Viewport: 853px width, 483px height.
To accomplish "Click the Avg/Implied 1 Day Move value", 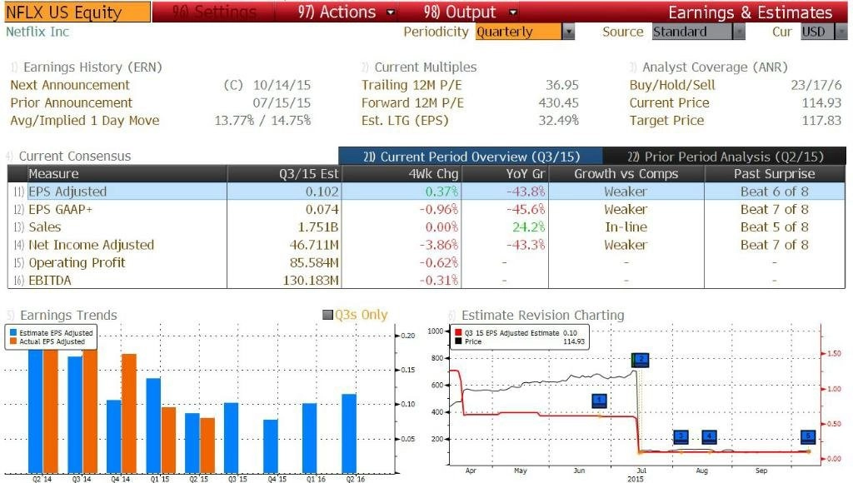I will pyautogui.click(x=262, y=120).
